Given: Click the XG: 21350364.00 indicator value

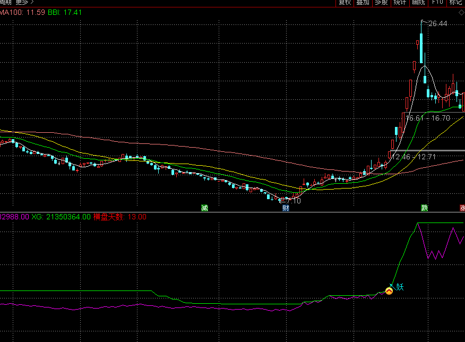Looking at the screenshot, I should 61,217.
